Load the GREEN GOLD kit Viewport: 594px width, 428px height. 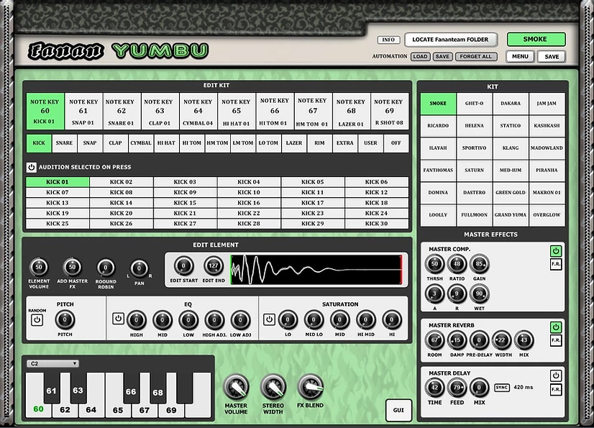tap(511, 193)
